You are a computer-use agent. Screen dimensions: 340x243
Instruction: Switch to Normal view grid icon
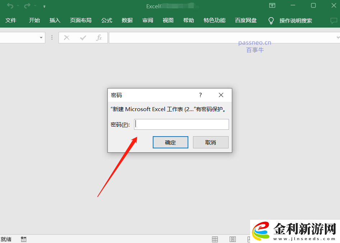tap(215, 239)
